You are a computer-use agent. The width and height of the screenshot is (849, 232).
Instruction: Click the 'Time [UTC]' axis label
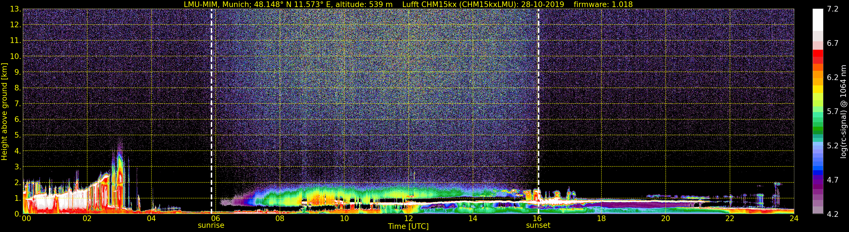(408, 226)
